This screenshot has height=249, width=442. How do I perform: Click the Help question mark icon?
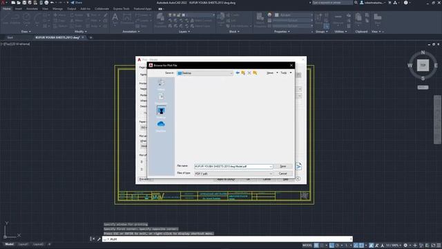(405, 3)
